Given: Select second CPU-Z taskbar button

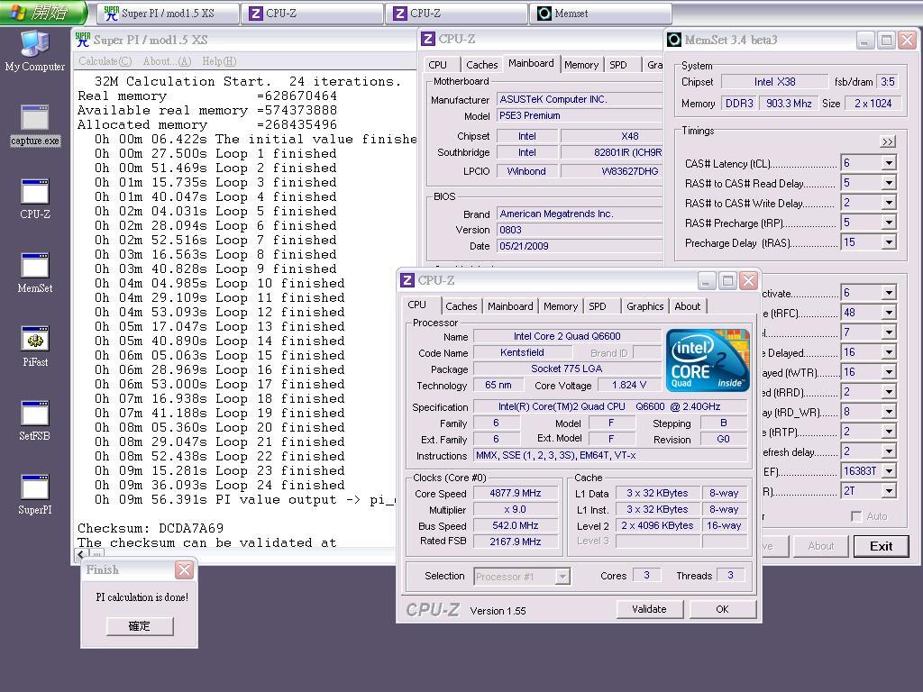Looking at the screenshot, I should pos(457,14).
